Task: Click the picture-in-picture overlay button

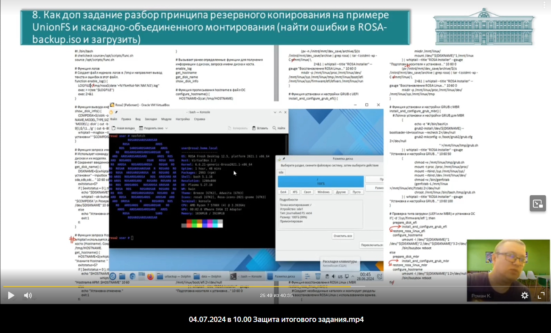Action: pyautogui.click(x=537, y=203)
